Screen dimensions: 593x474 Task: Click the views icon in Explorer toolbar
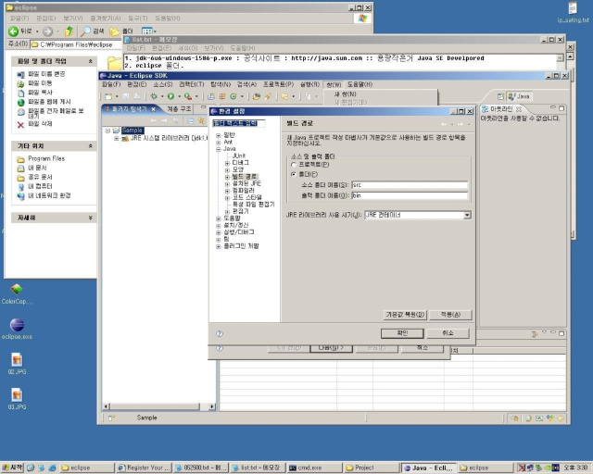pos(146,31)
